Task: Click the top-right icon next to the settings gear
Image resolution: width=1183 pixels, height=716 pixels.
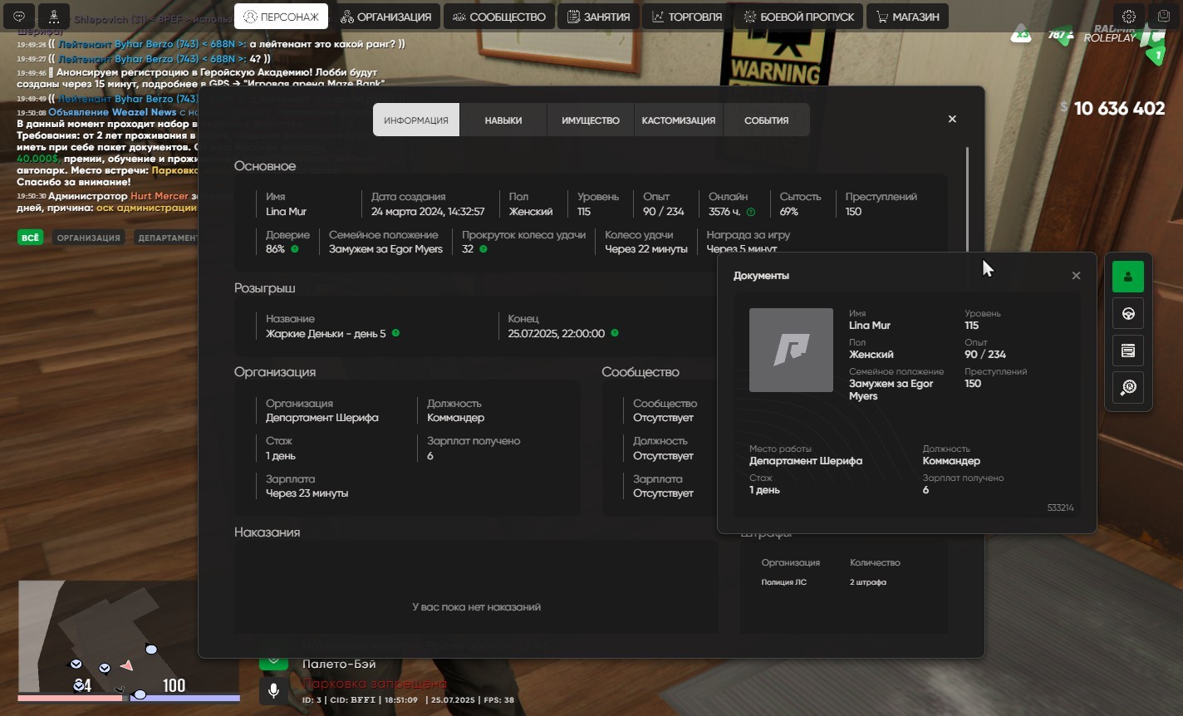Action: pos(1164,16)
